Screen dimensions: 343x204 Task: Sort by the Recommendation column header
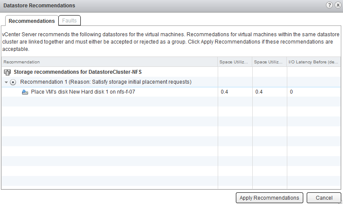pyautogui.click(x=108, y=62)
